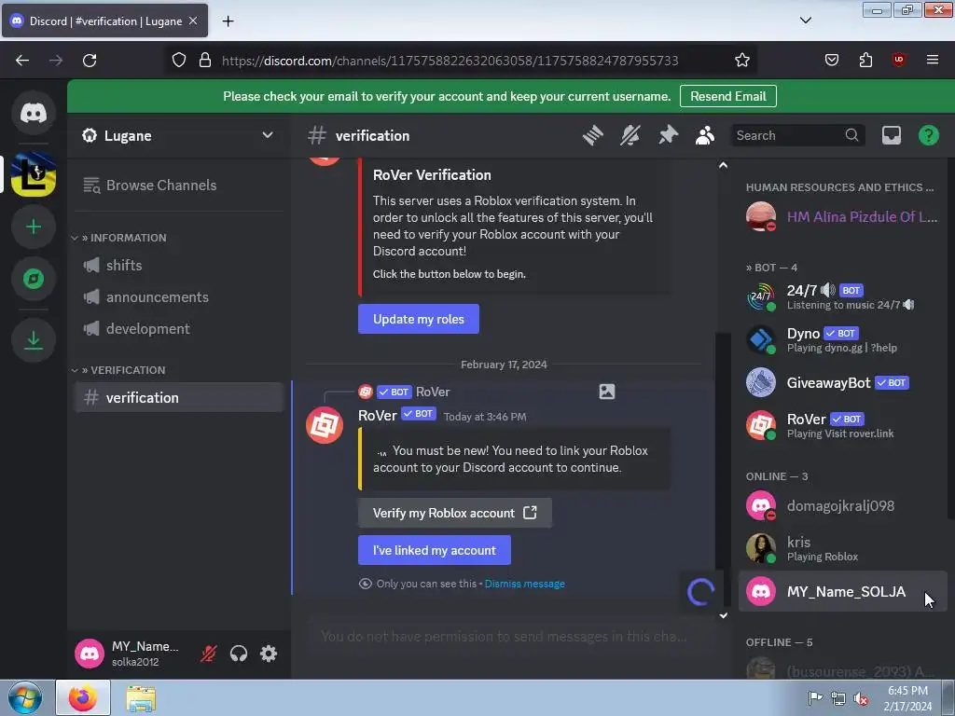The width and height of the screenshot is (955, 716).
Task: Click chat scrollbar up arrow
Action: click(x=723, y=166)
